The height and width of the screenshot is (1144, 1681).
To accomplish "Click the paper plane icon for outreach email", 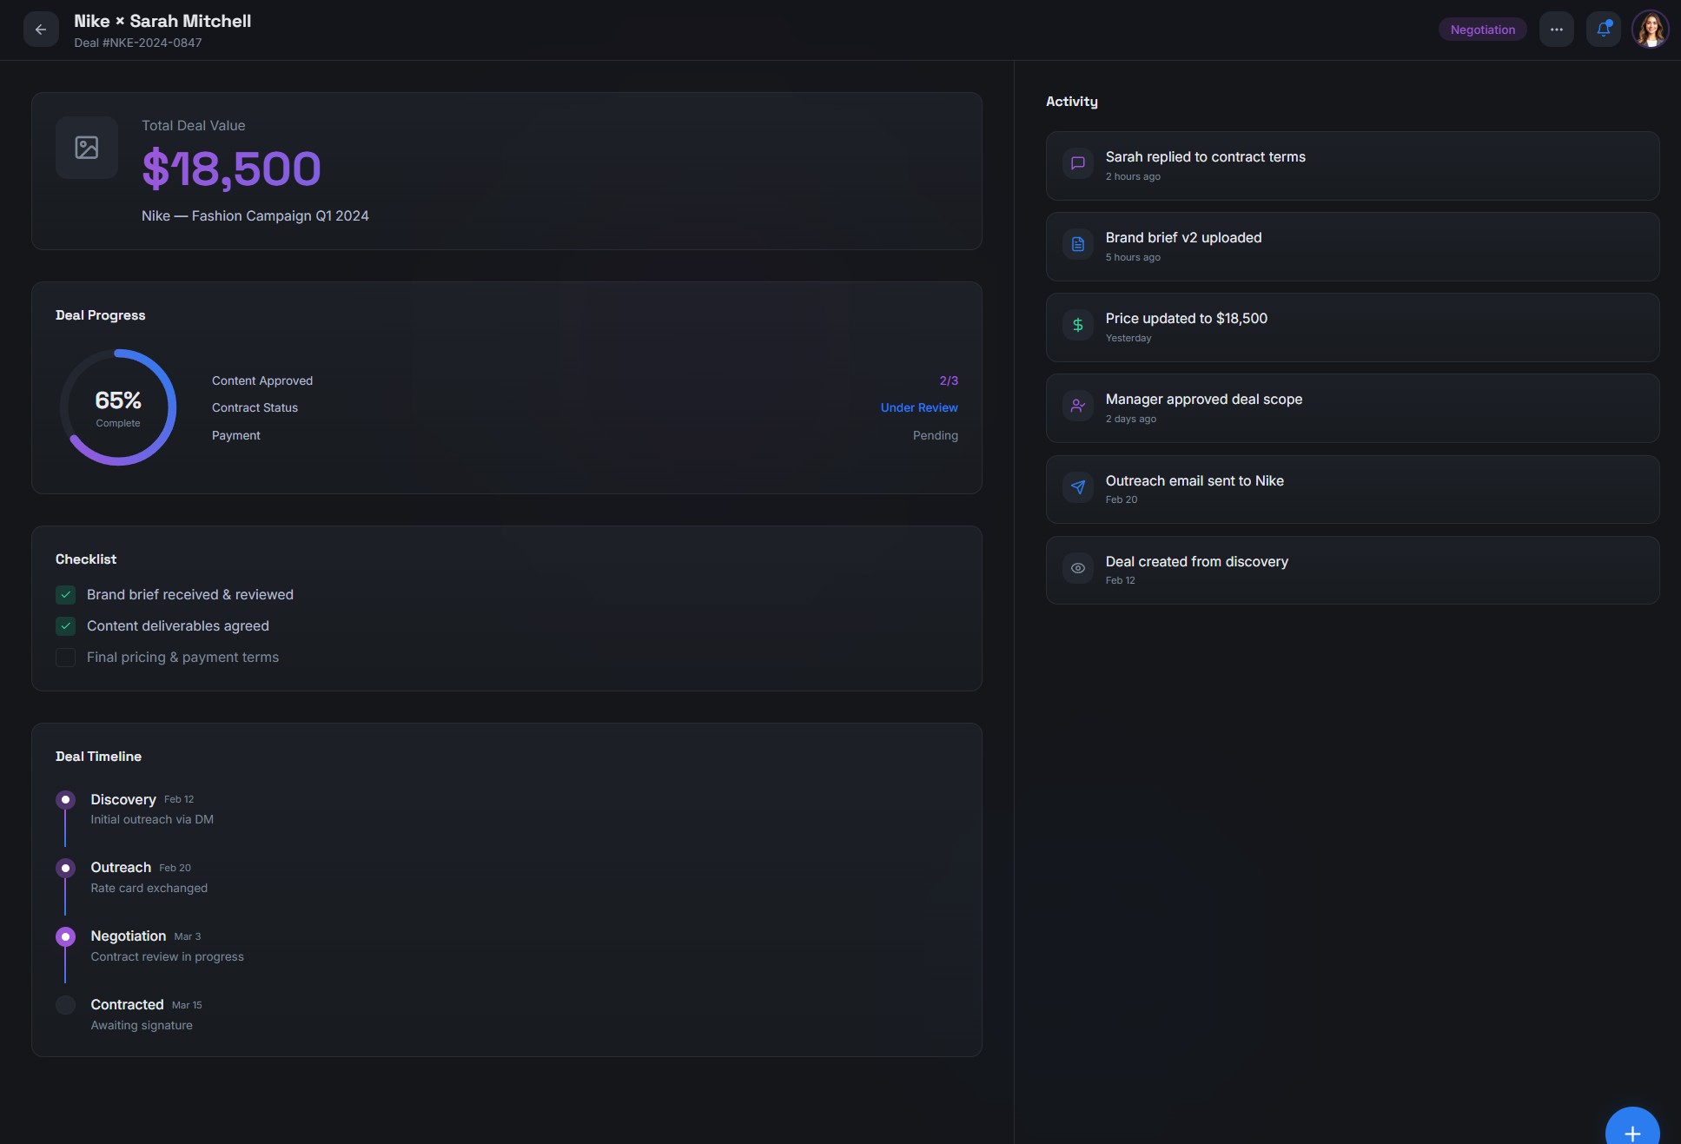I will pyautogui.click(x=1077, y=487).
